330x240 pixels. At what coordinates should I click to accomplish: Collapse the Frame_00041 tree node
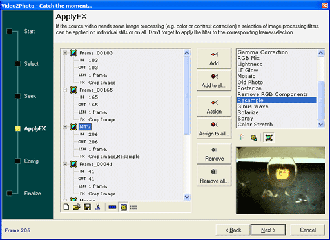click(64, 164)
